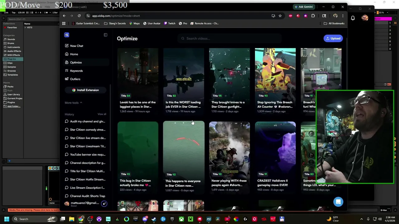
Task: Select Instruments category in Ableton browser
Action: tap(13, 47)
